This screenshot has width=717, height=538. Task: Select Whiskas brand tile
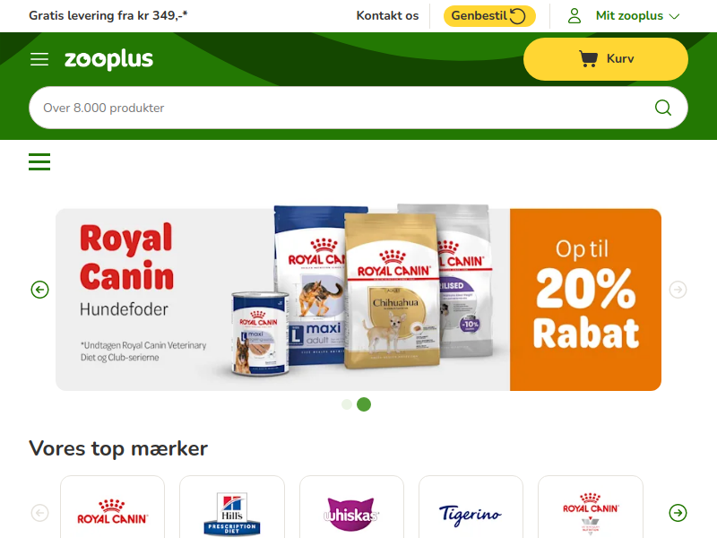coord(351,507)
